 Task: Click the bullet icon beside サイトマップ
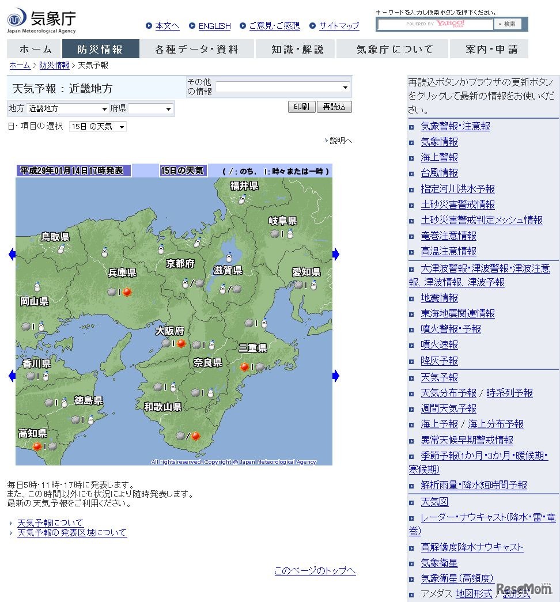pos(312,26)
